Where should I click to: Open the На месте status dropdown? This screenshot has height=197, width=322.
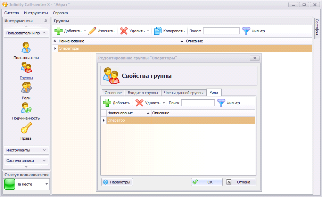click(47, 184)
